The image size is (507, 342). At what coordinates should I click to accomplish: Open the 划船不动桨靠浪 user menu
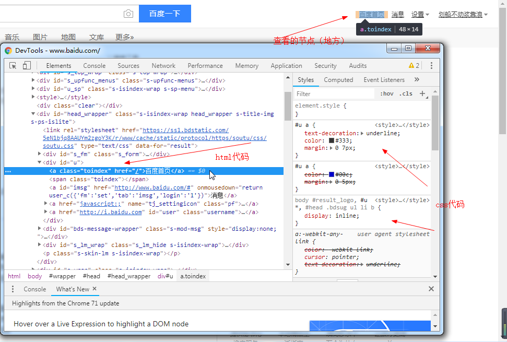click(x=463, y=15)
